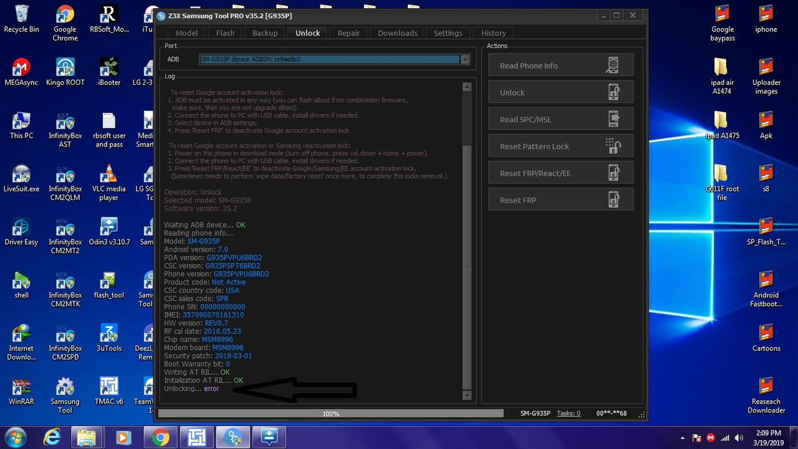This screenshot has width=798, height=449.
Task: Open Chrome from the taskbar
Action: [160, 438]
